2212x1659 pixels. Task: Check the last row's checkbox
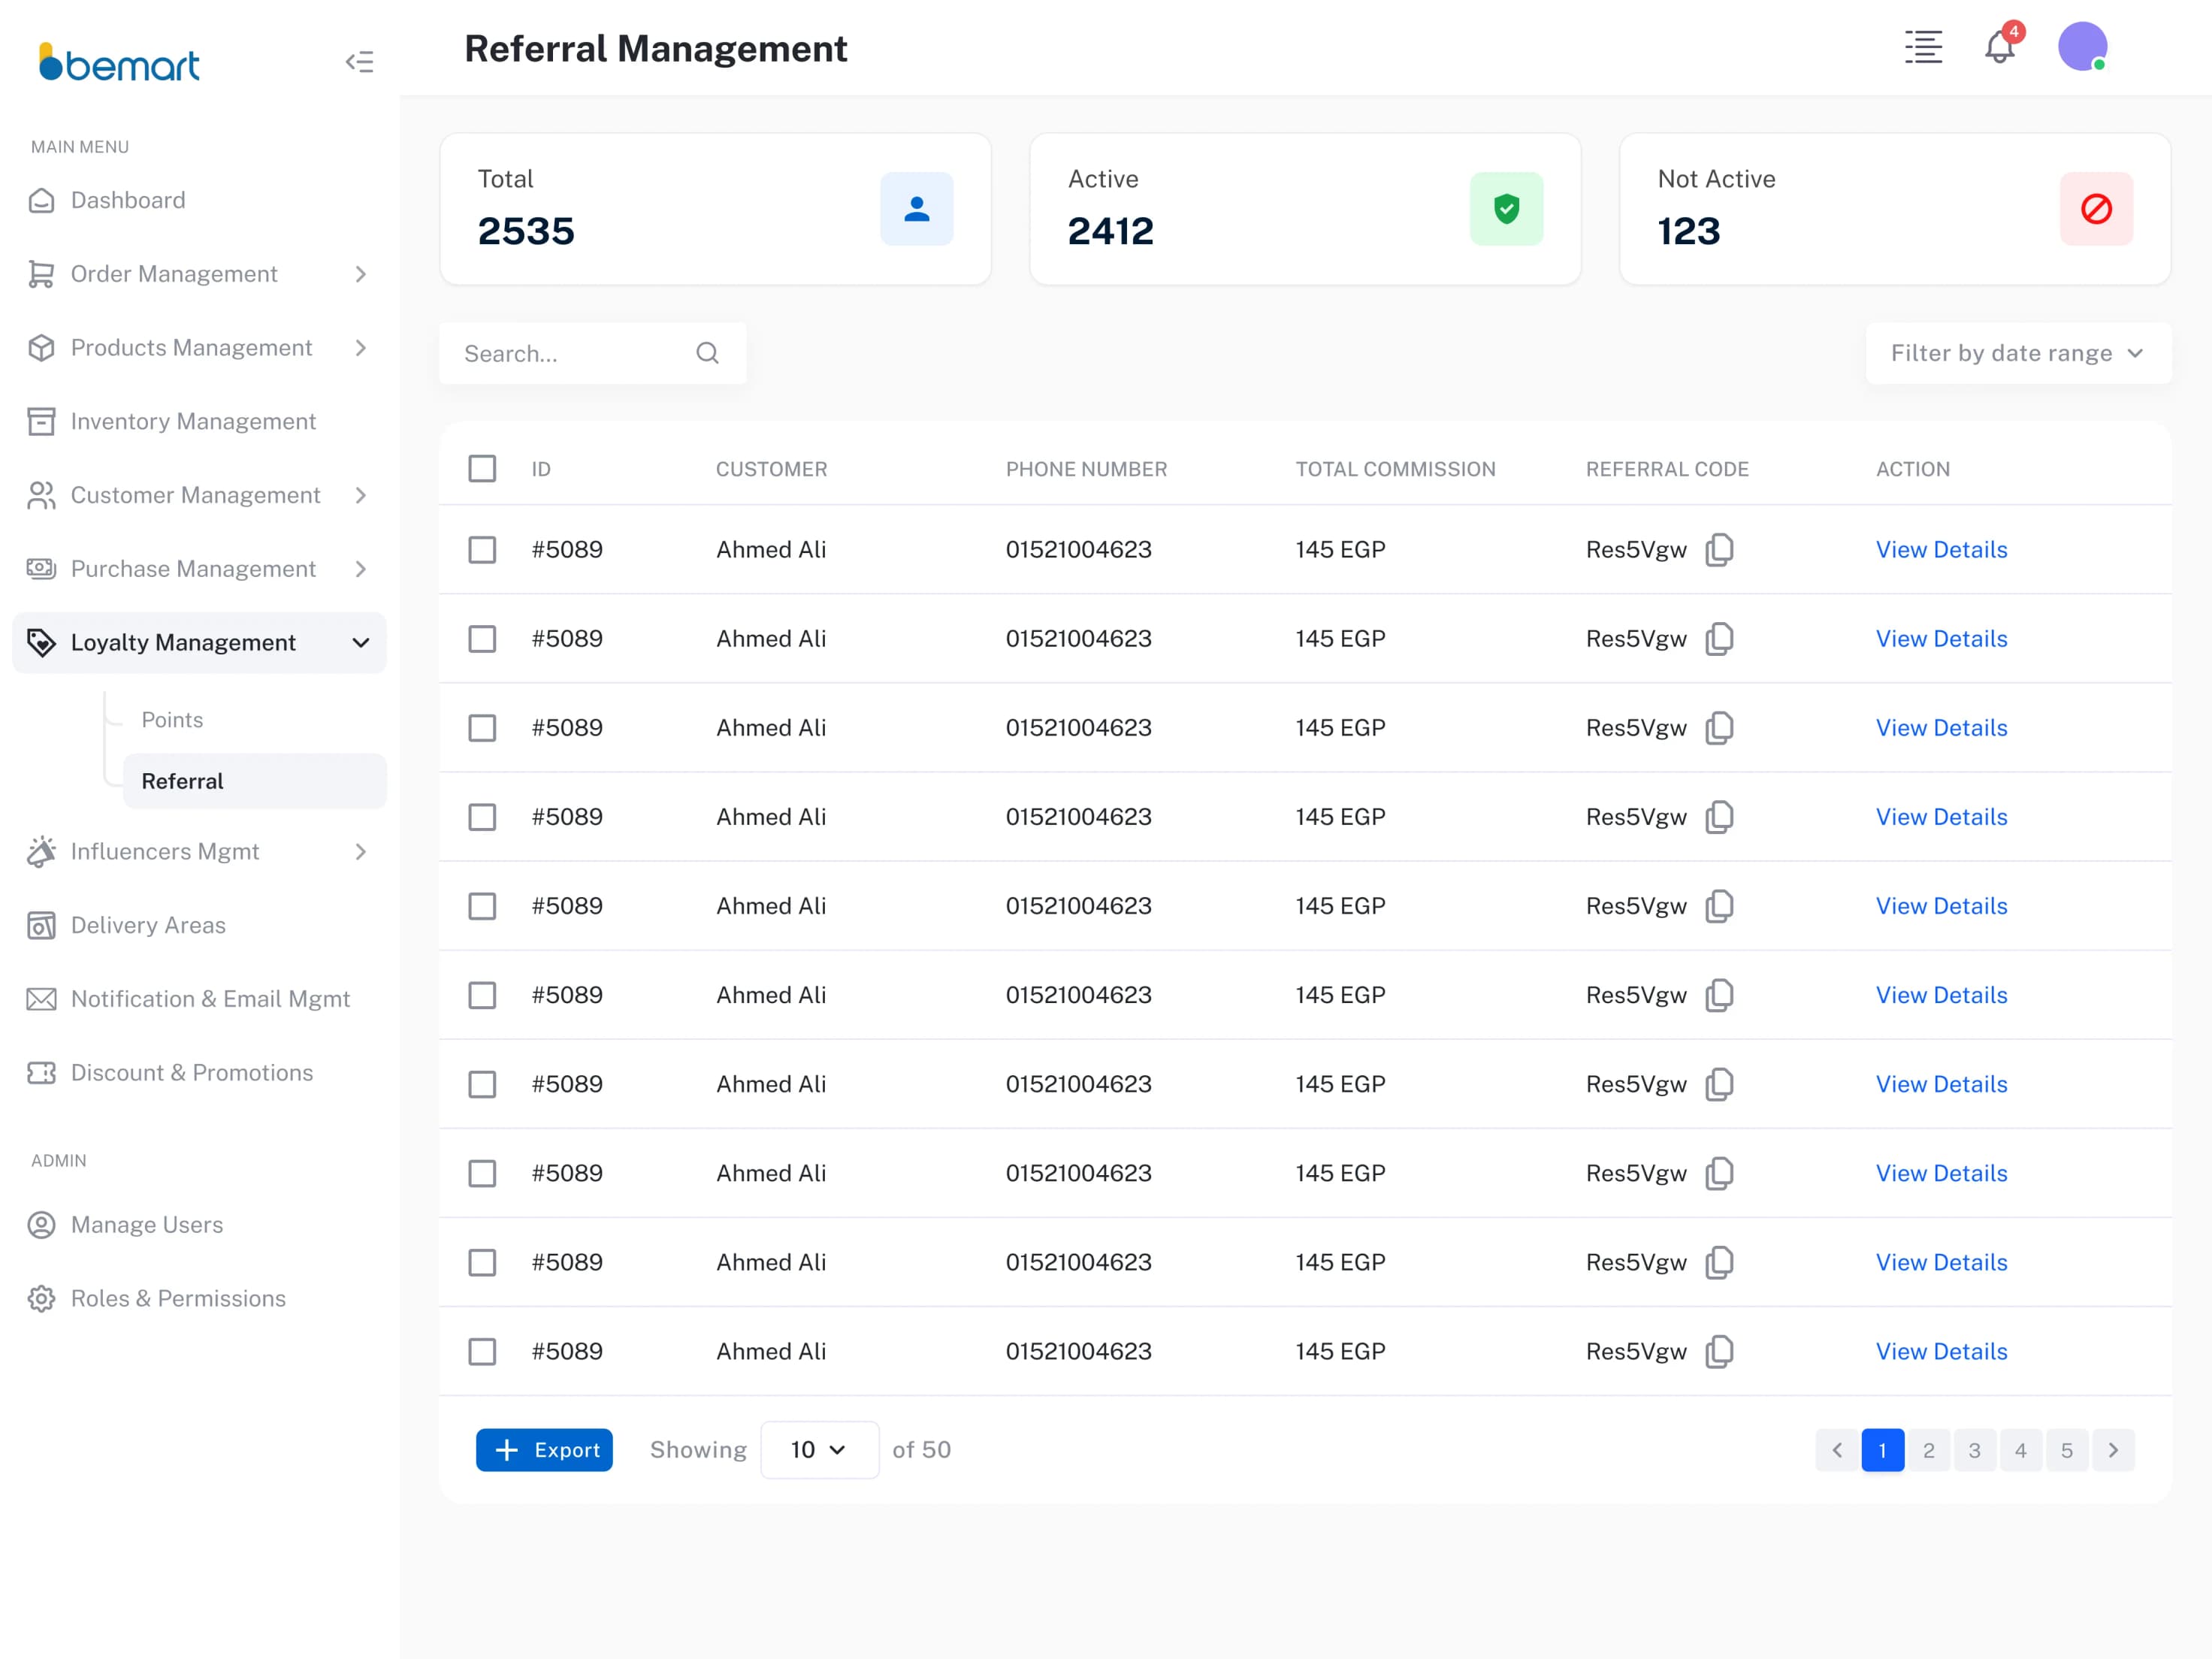click(482, 1352)
